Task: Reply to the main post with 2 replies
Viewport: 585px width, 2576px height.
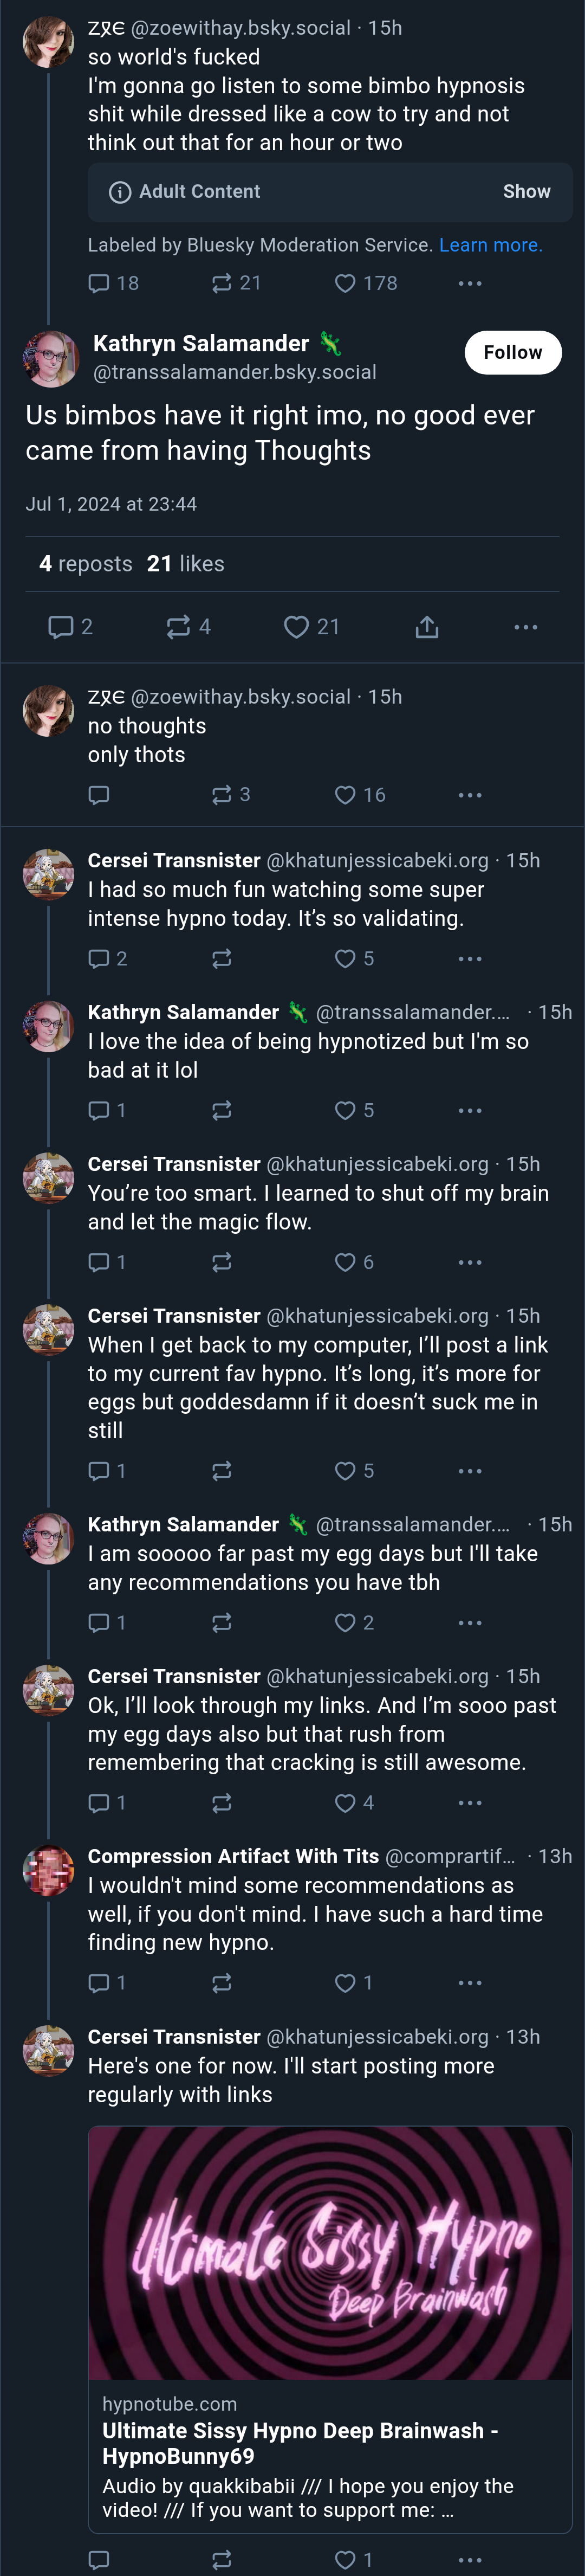Action: point(71,627)
